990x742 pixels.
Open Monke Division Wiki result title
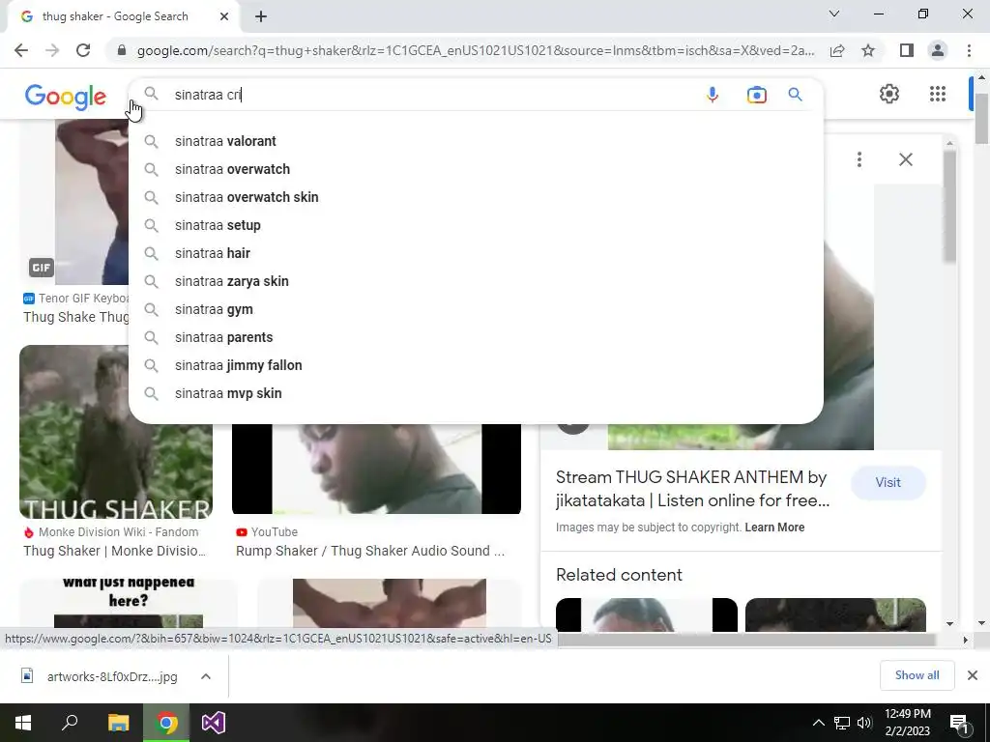coord(114,551)
